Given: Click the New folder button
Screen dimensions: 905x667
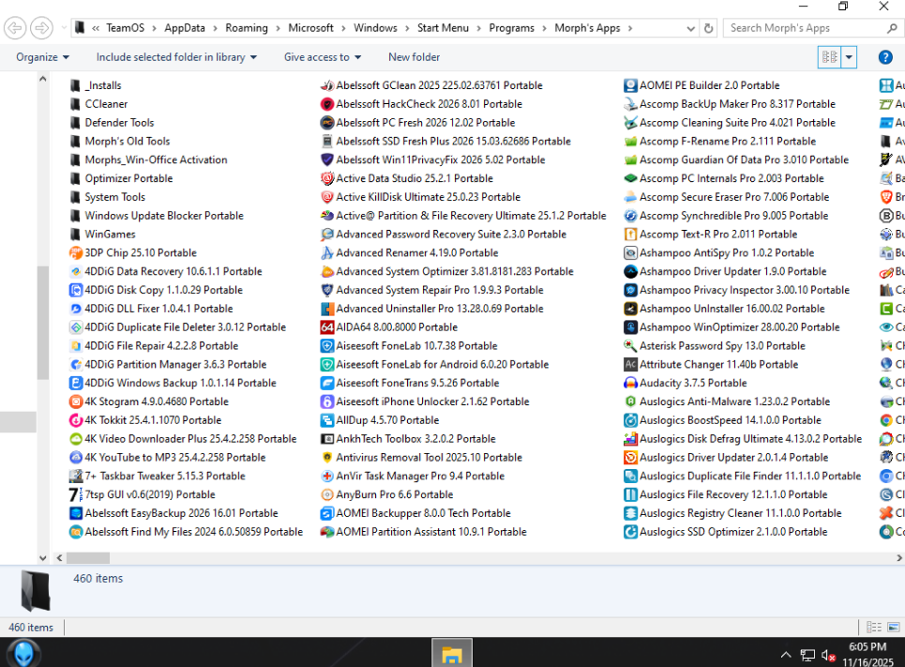Looking at the screenshot, I should pyautogui.click(x=414, y=57).
